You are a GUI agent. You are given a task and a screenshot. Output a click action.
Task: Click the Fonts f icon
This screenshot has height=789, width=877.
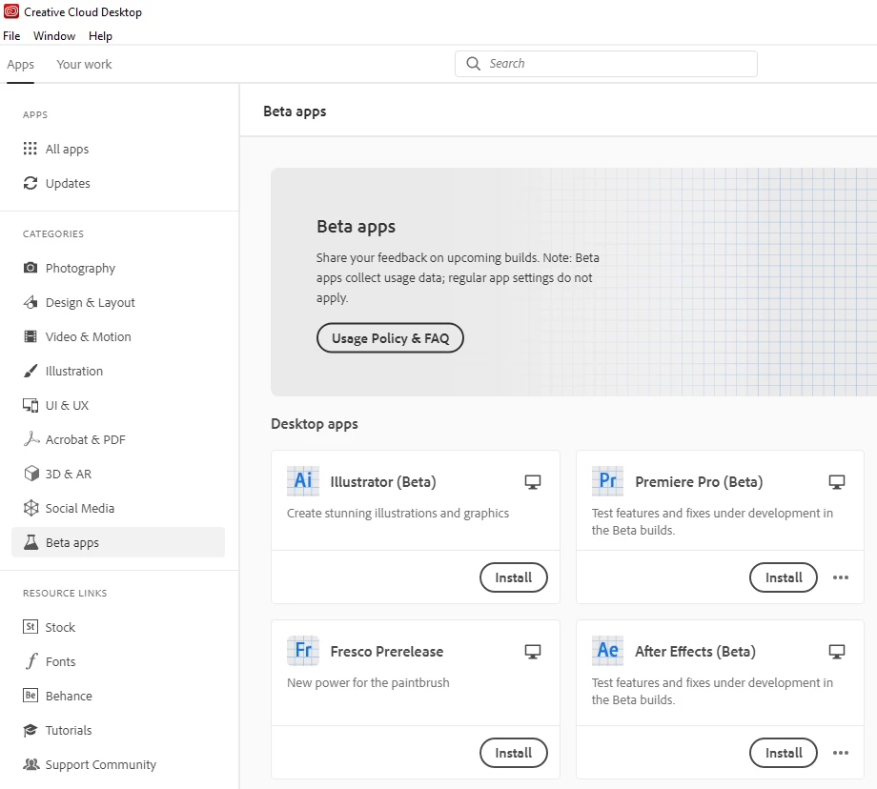(31, 661)
